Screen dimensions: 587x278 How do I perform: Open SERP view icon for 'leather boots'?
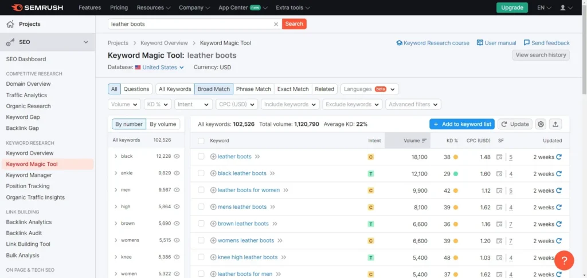[x=499, y=157]
